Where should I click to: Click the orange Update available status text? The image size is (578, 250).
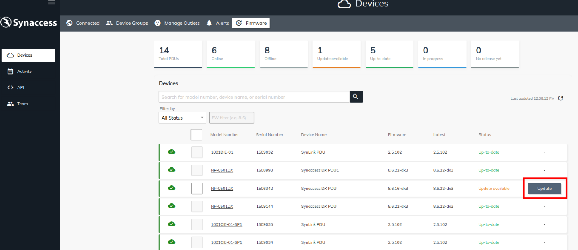coord(494,189)
